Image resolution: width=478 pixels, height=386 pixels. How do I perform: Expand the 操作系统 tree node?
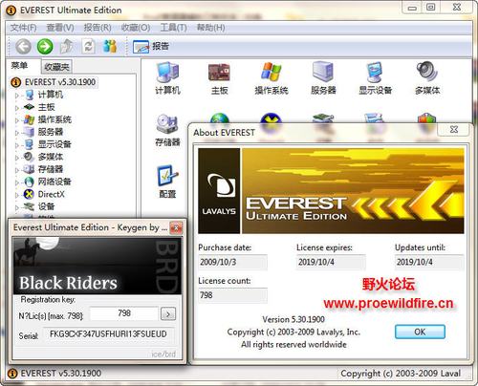(x=17, y=120)
